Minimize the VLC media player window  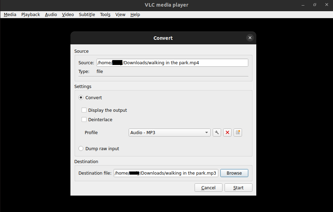tap(303, 5)
